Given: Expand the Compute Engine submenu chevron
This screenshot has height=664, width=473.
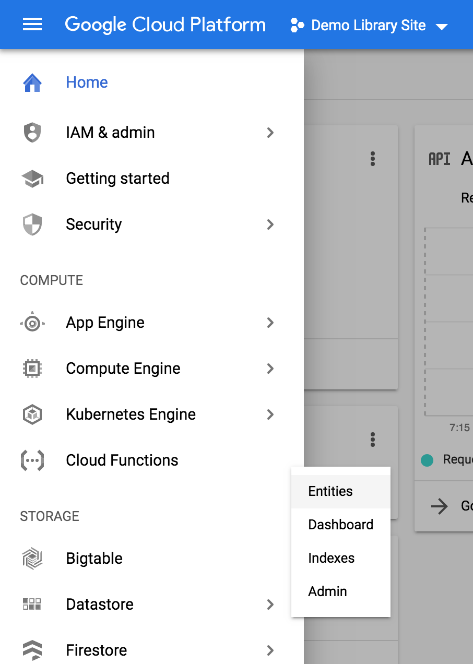Looking at the screenshot, I should point(270,369).
